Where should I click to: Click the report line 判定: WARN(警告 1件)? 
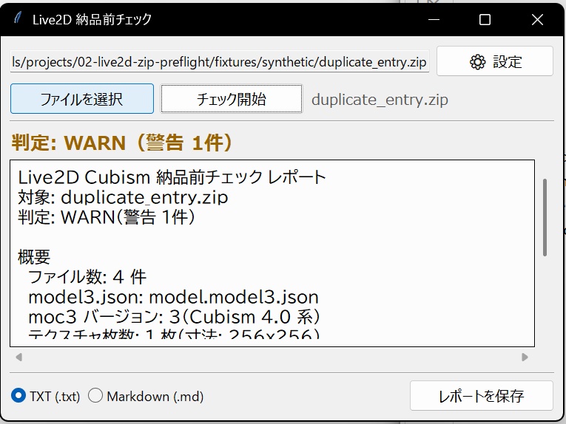point(107,217)
